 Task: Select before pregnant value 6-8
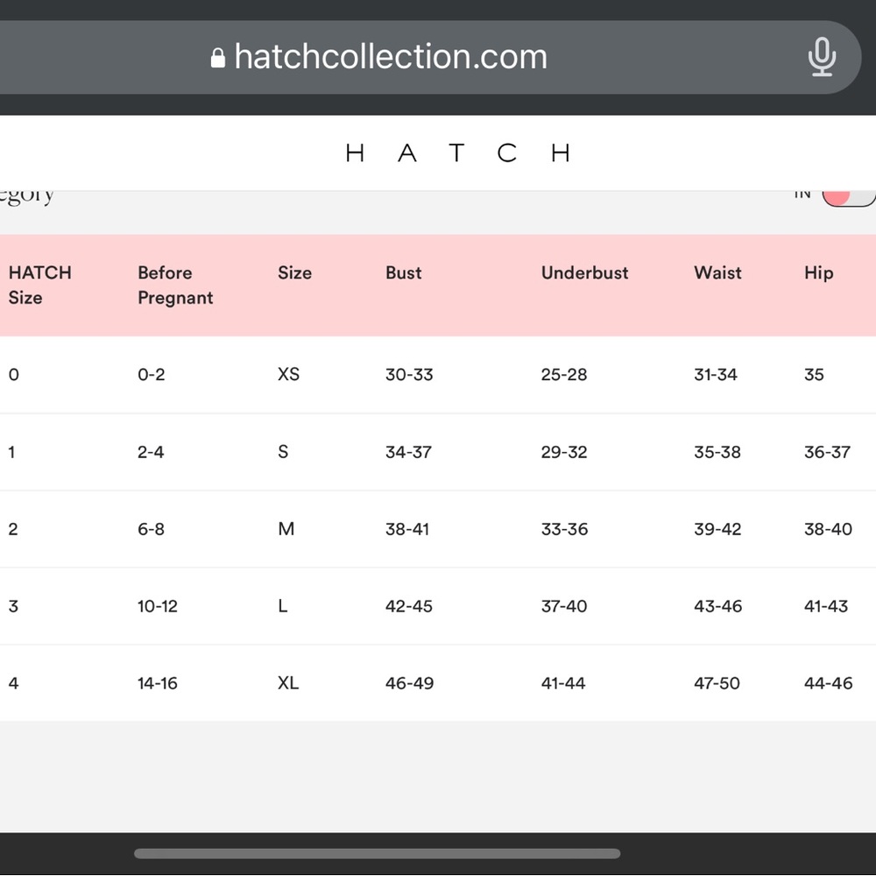[x=151, y=528]
